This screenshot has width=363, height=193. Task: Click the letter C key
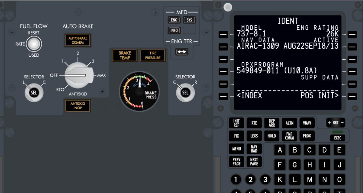[x=309, y=150]
